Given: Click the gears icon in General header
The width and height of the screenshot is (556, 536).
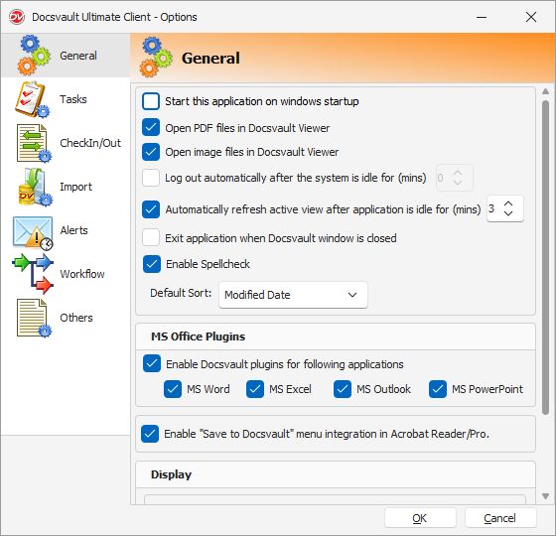Looking at the screenshot, I should [x=156, y=58].
